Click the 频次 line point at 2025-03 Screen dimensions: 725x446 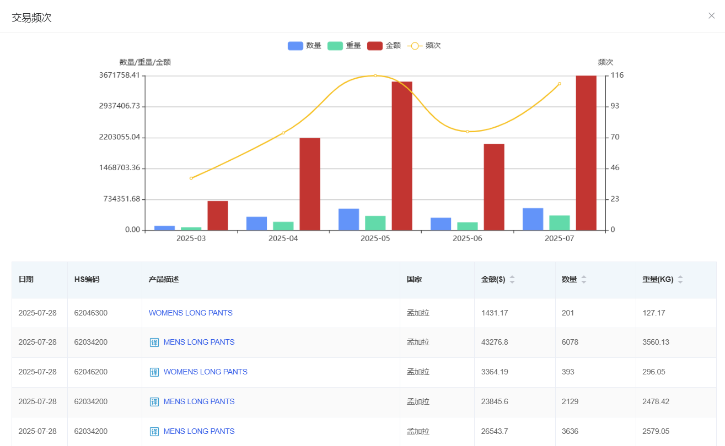191,178
